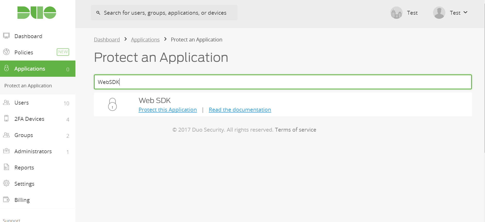Viewport: 485px width, 222px height.
Task: Focus the top global search field
Action: 165,13
